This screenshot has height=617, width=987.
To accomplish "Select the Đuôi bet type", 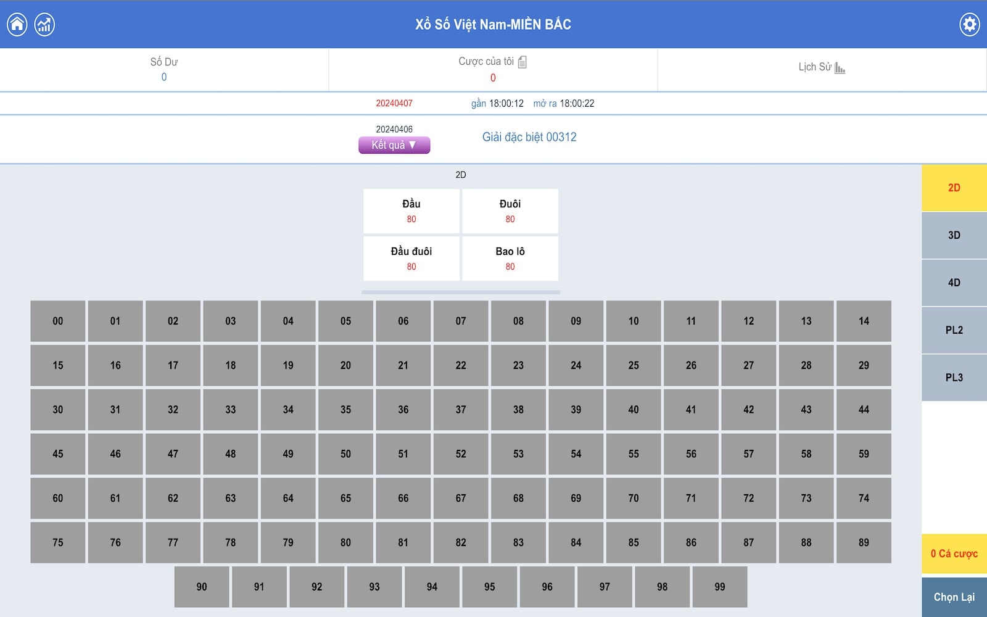I will (510, 211).
